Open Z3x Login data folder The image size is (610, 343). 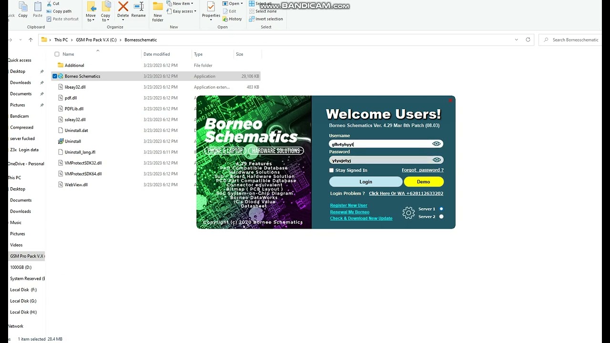24,150
